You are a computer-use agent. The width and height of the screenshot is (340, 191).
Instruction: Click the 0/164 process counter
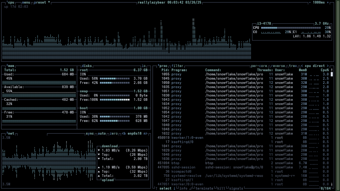coord(326,188)
